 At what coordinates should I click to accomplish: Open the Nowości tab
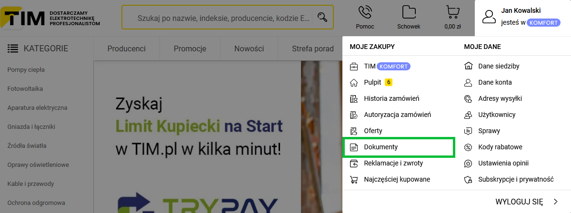tap(249, 48)
